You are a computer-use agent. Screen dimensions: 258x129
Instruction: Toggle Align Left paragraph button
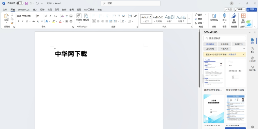coord(94,21)
